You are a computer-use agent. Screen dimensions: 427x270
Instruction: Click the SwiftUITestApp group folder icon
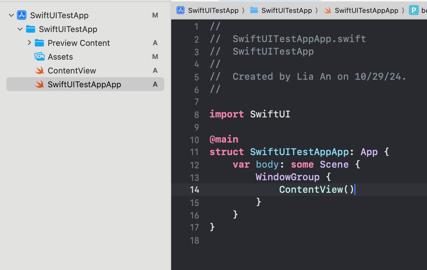pos(30,29)
